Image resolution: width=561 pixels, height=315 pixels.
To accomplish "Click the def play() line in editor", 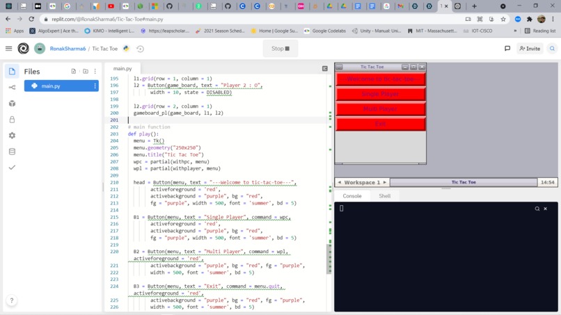I will [143, 134].
